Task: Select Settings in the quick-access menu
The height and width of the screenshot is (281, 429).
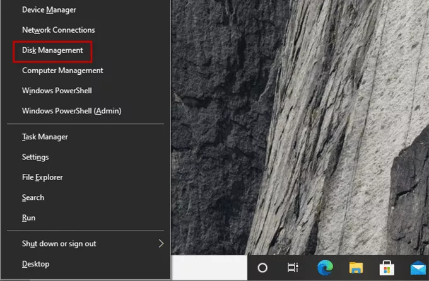Action: [x=35, y=157]
